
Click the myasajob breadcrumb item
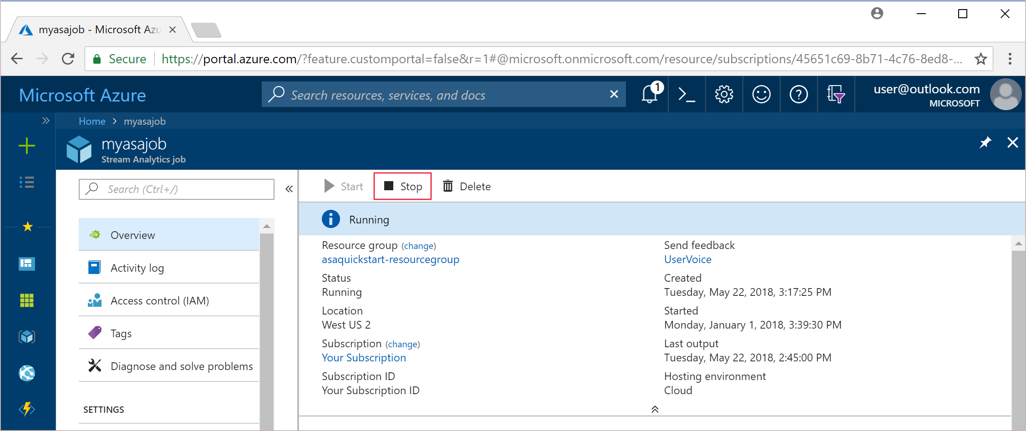pos(145,121)
